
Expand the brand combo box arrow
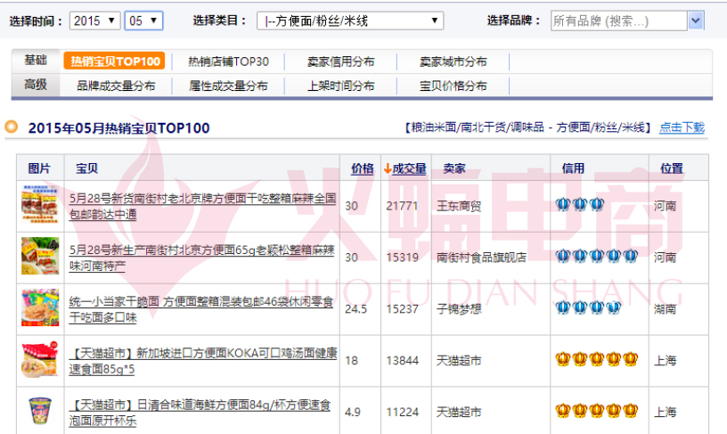696,20
